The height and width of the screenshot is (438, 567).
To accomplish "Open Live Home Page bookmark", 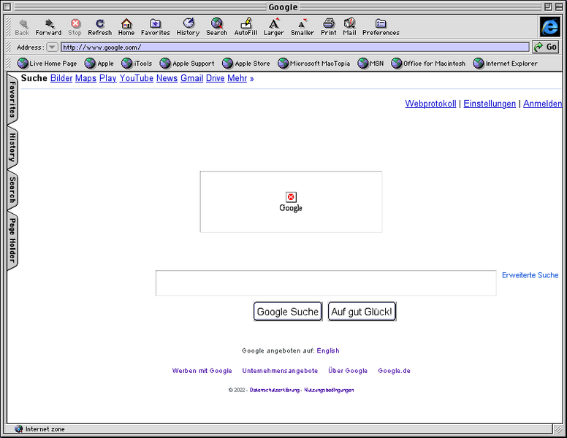I will pos(47,64).
